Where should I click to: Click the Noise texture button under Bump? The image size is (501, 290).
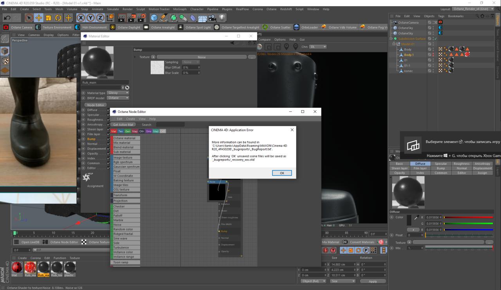pyautogui.click(x=202, y=57)
